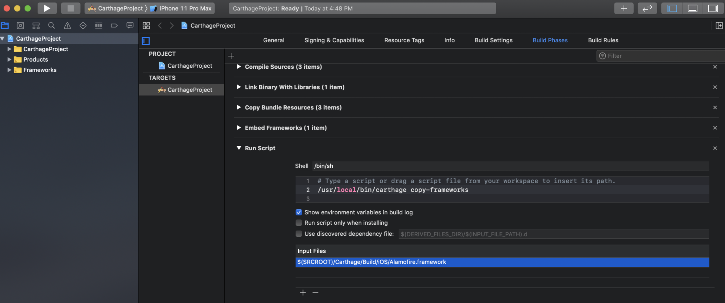
Task: Open the Debug navigator icon
Action: (x=99, y=25)
